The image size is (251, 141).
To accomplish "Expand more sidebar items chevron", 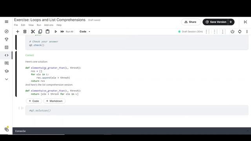I will [7, 79].
